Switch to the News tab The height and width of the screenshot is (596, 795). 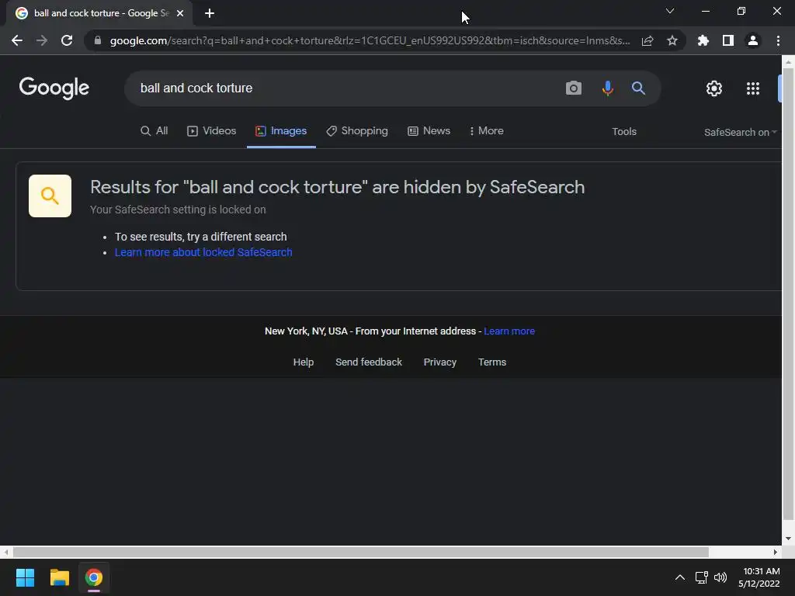coord(429,130)
